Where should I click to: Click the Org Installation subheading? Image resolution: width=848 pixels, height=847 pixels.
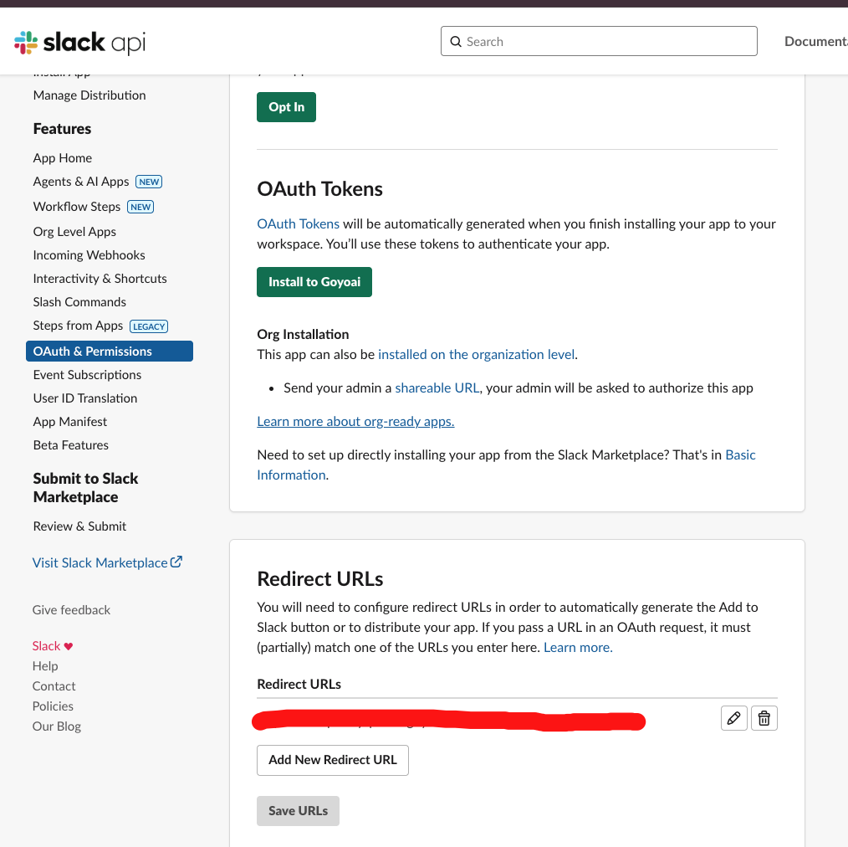(x=303, y=335)
